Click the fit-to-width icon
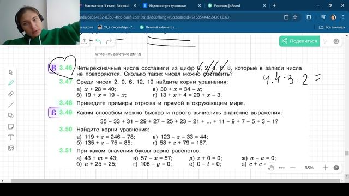Image resolution: width=349 pixels, height=196 pixels. pyautogui.click(x=282, y=168)
